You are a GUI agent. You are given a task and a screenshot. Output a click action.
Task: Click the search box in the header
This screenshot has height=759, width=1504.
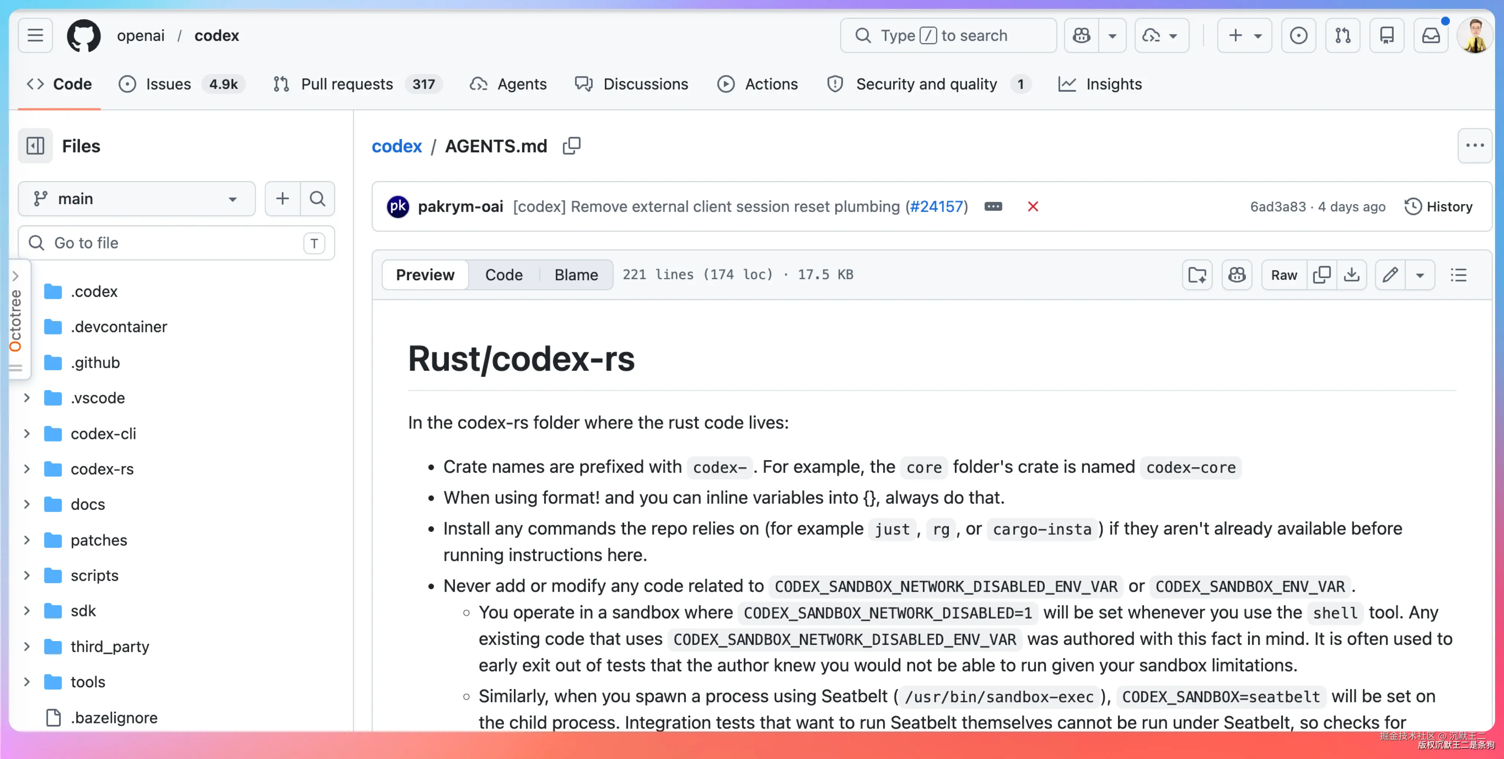click(948, 36)
